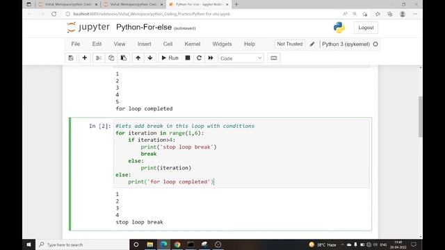Viewport: 445px width, 250px height.
Task: Switch to the second browser tab
Action: pyautogui.click(x=133, y=4)
